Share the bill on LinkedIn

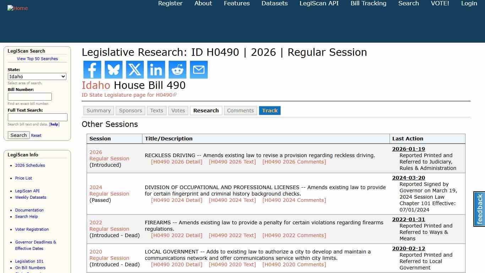click(x=156, y=70)
